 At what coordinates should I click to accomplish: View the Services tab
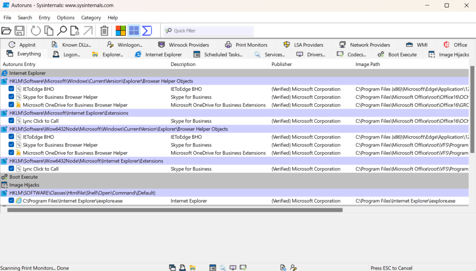tap(270, 54)
